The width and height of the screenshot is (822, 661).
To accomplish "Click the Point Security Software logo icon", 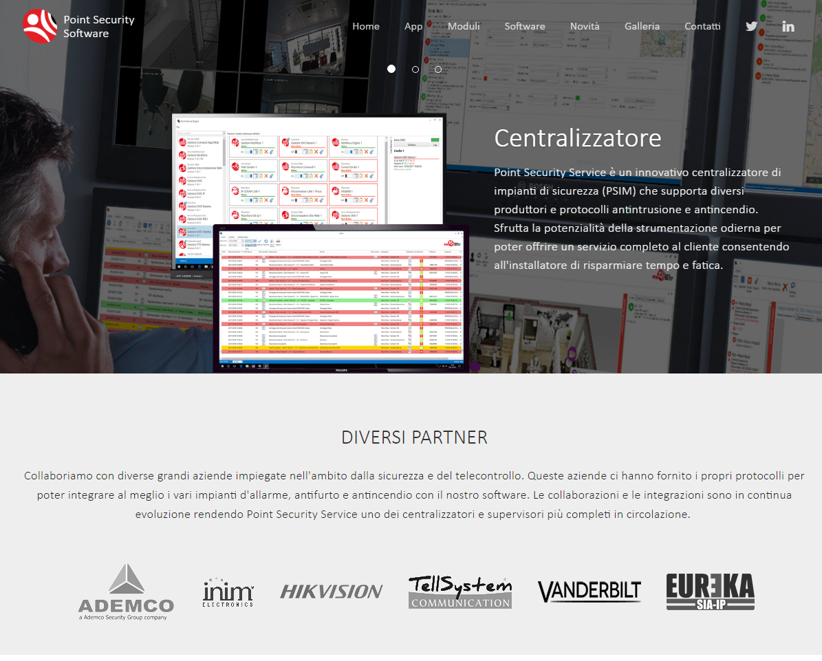I will (x=40, y=26).
